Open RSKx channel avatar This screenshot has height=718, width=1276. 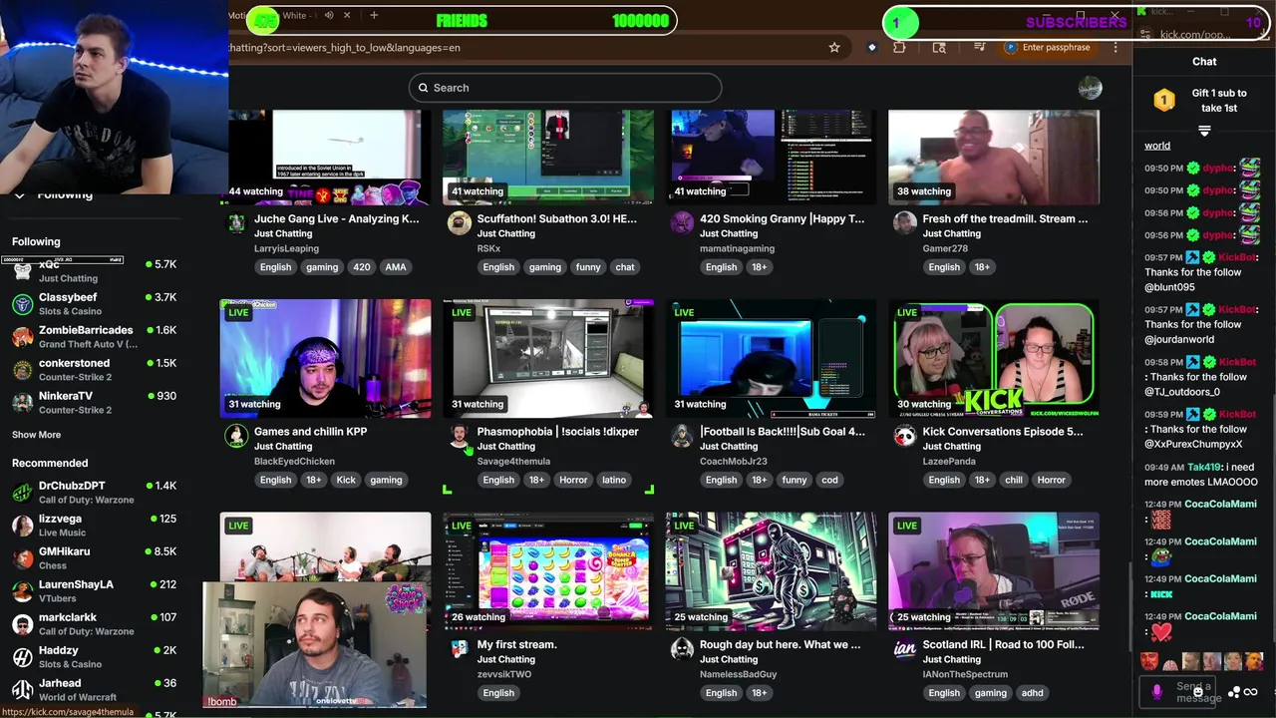(x=459, y=222)
